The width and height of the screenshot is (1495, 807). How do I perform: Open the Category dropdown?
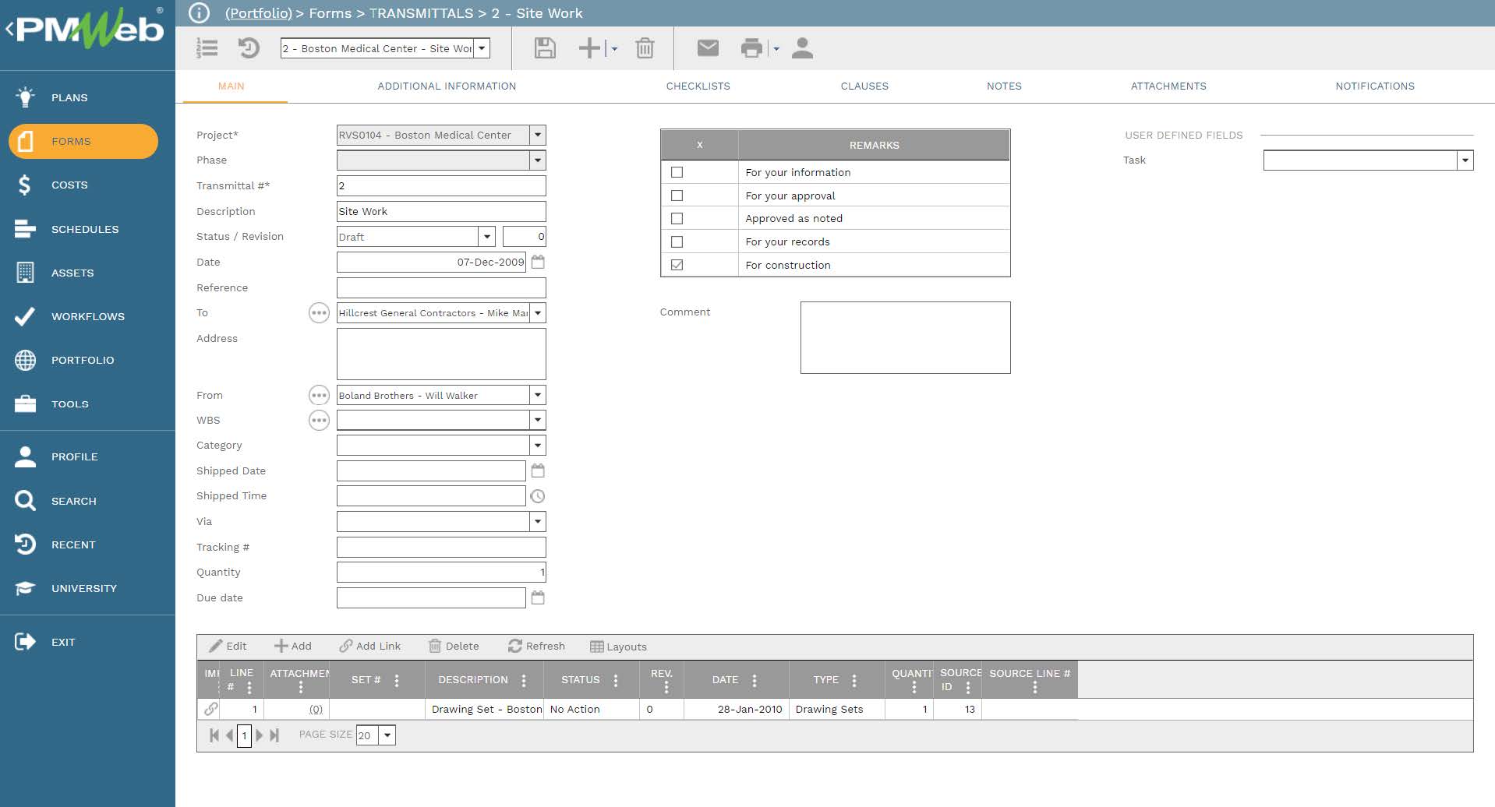tap(538, 446)
